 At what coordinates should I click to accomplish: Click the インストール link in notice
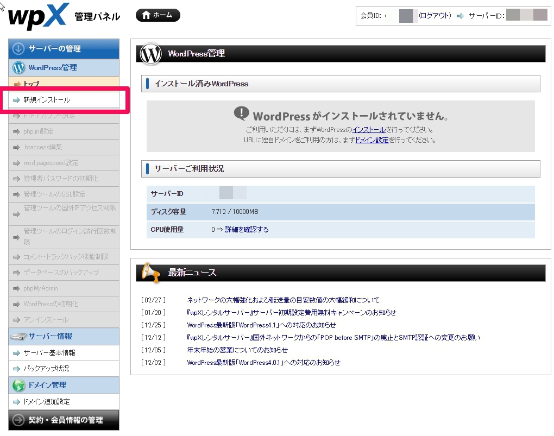click(x=368, y=130)
